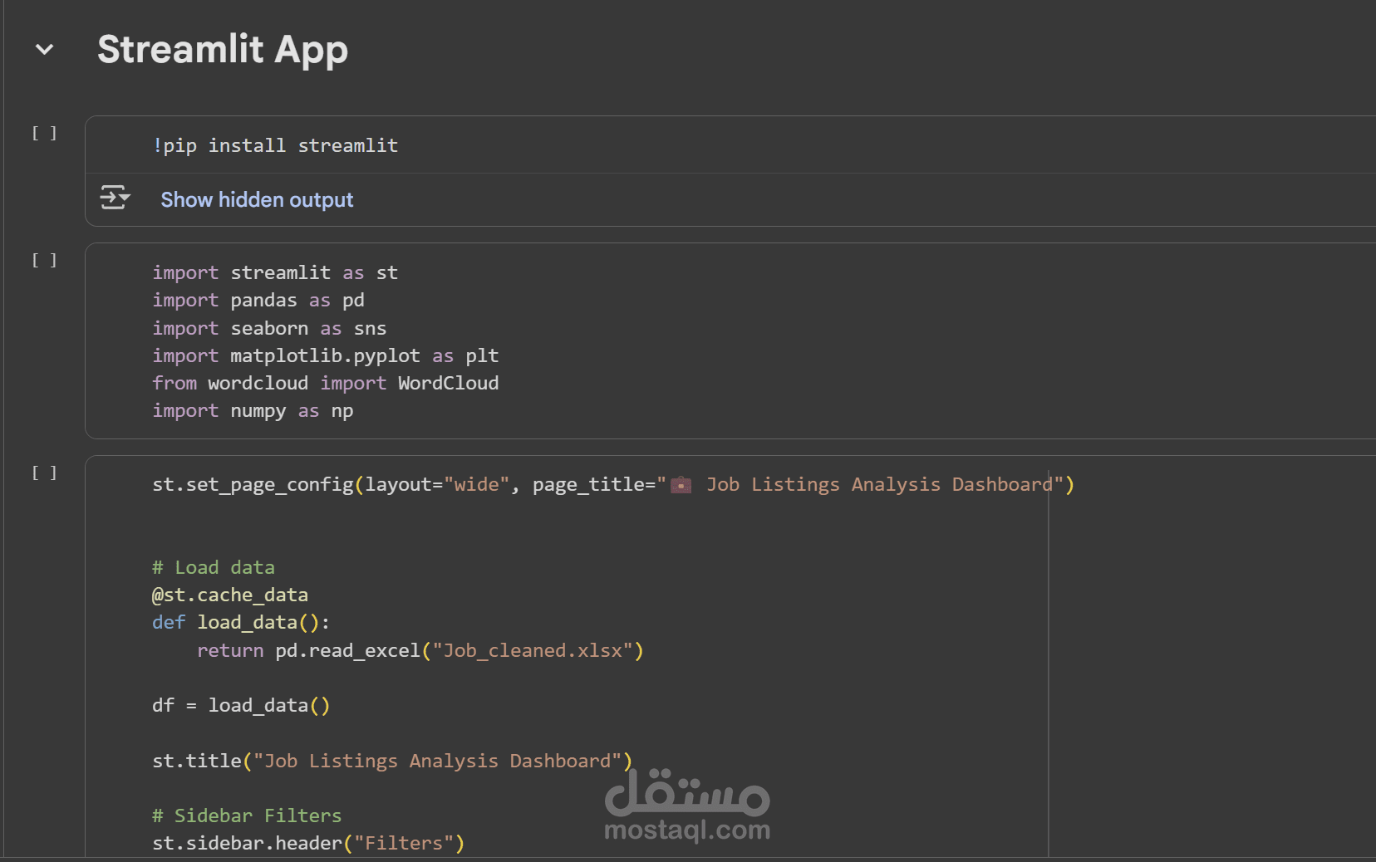Collapse the Streamlit App section chevron
Viewport: 1376px width, 862px height.
[x=45, y=50]
